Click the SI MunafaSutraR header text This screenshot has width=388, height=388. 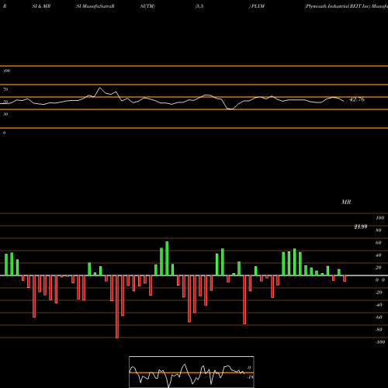point(95,6)
